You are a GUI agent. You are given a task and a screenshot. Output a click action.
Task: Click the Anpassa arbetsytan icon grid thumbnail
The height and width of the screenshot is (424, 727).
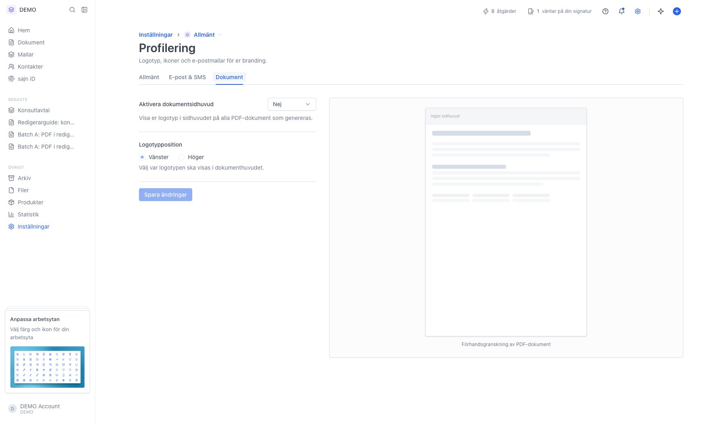pos(47,367)
